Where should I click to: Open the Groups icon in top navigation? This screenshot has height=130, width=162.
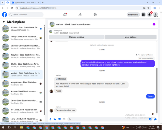point(95,15)
